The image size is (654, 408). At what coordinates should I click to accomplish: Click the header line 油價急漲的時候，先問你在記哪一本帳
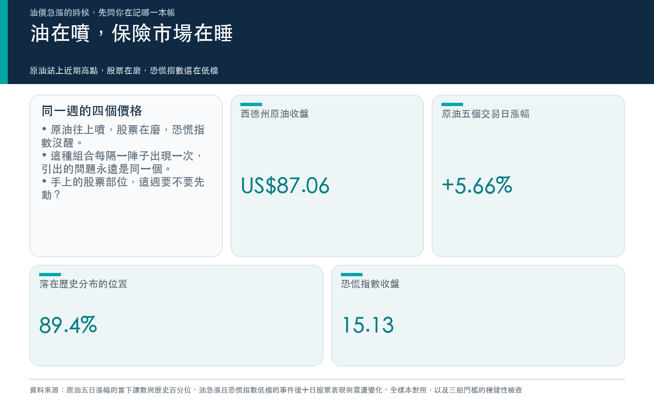pos(102,13)
